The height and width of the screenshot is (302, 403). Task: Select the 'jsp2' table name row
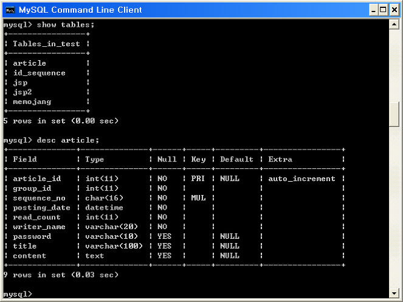pos(22,92)
